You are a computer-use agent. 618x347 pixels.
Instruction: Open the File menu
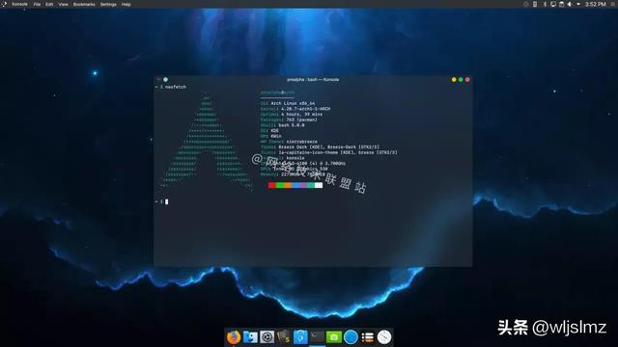[37, 4]
